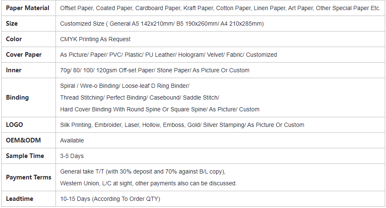Click the Leadtime row heading
Viewport: 386px width, 208px height.
click(19, 199)
